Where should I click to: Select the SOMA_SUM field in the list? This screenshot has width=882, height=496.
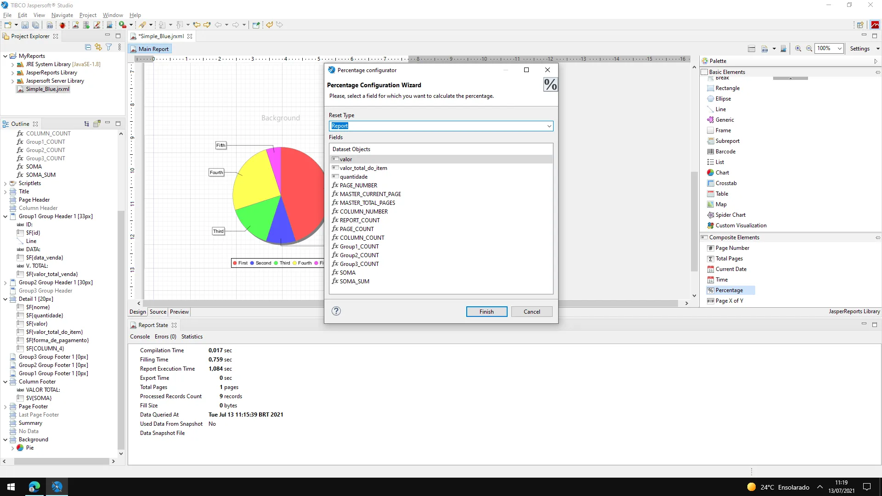(354, 282)
